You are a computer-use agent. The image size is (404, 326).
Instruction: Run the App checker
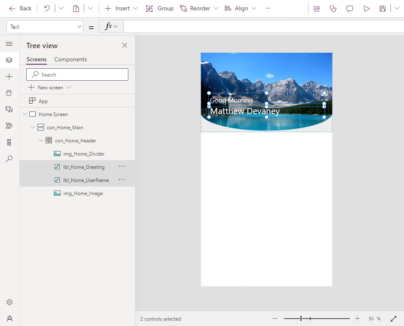point(333,8)
